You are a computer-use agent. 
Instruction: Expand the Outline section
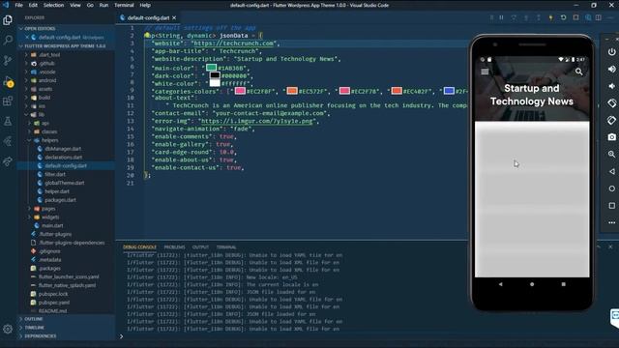pos(66,319)
